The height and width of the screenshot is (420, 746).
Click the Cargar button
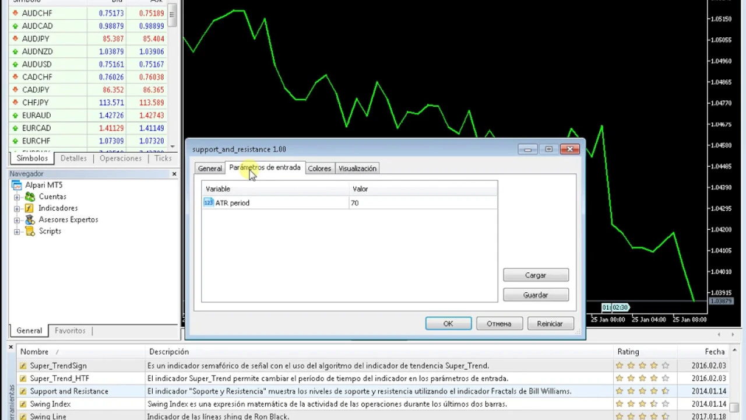(536, 275)
